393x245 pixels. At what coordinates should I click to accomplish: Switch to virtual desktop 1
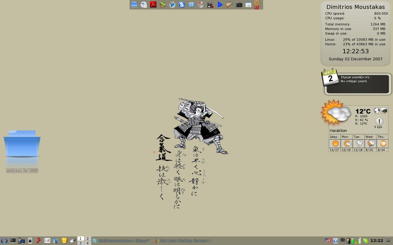click(80, 239)
